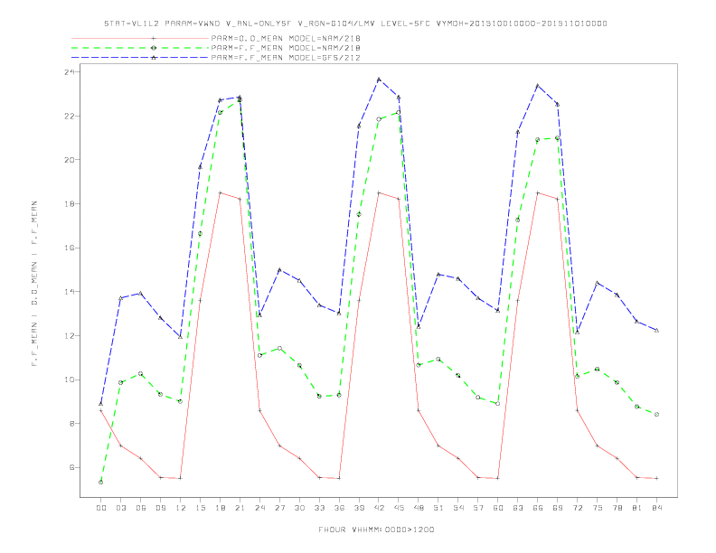Screen dimensions: 716x553
Task: Click y-axis tick label 18
Action: [x=70, y=204]
